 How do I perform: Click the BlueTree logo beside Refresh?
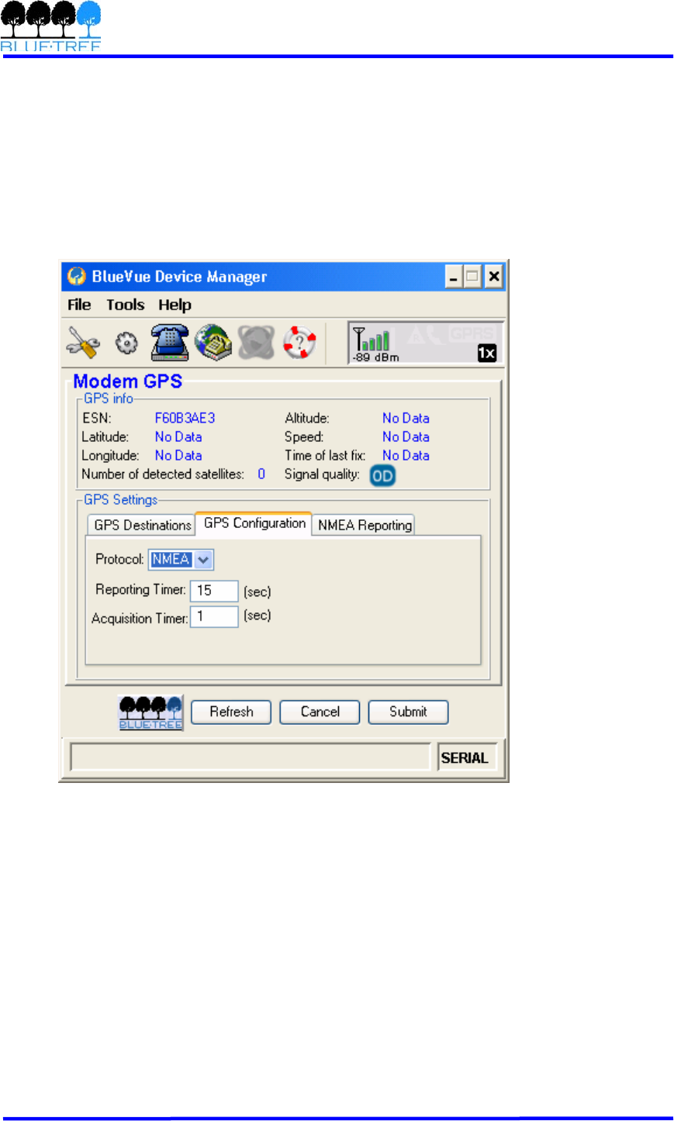pyautogui.click(x=151, y=712)
